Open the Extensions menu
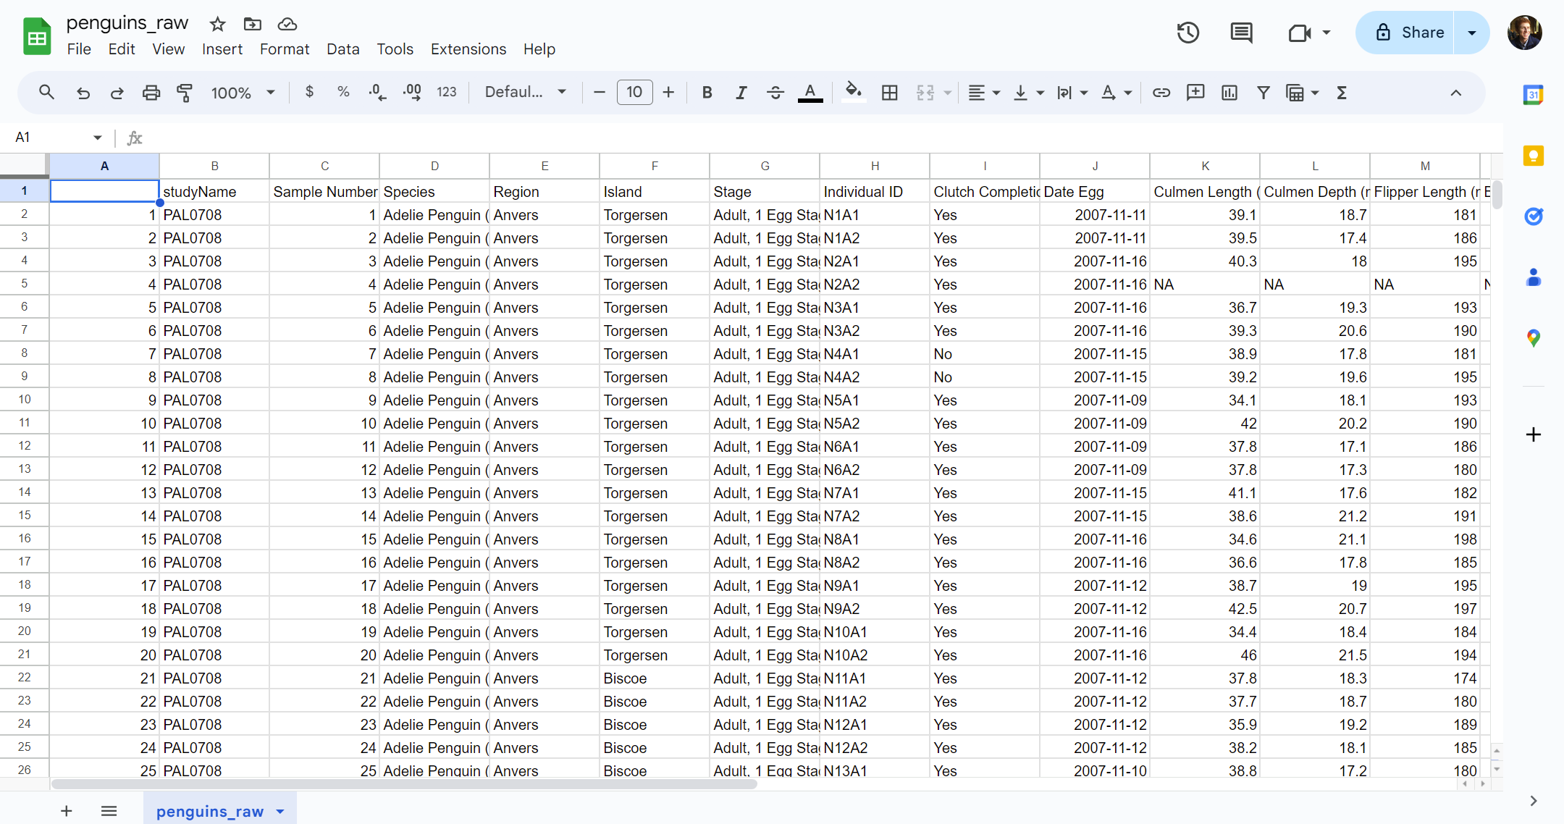This screenshot has width=1564, height=824. (x=468, y=49)
